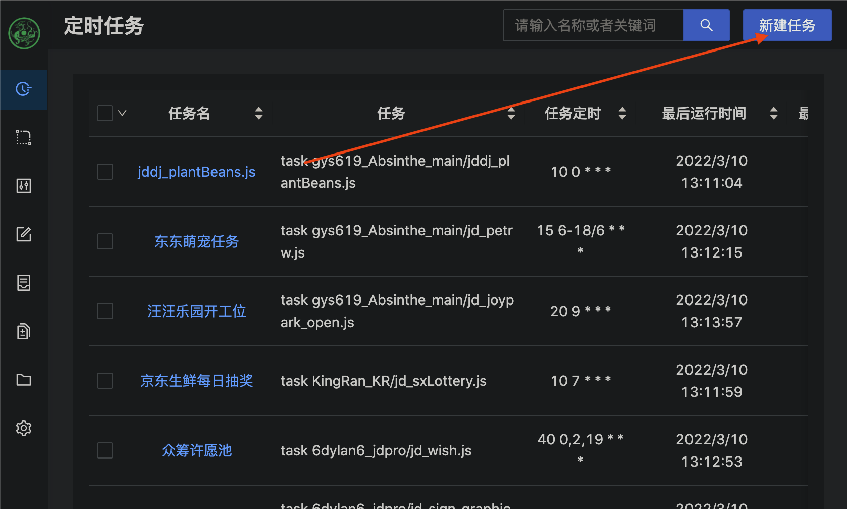The height and width of the screenshot is (509, 847).
Task: Open the task logs sidebar icon
Action: 23,282
